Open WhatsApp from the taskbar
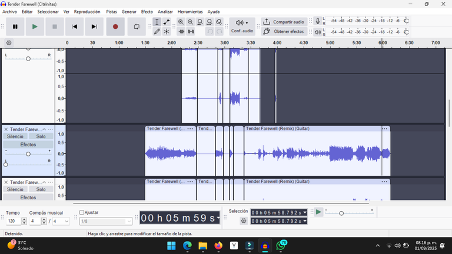The width and height of the screenshot is (452, 254). point(281,246)
